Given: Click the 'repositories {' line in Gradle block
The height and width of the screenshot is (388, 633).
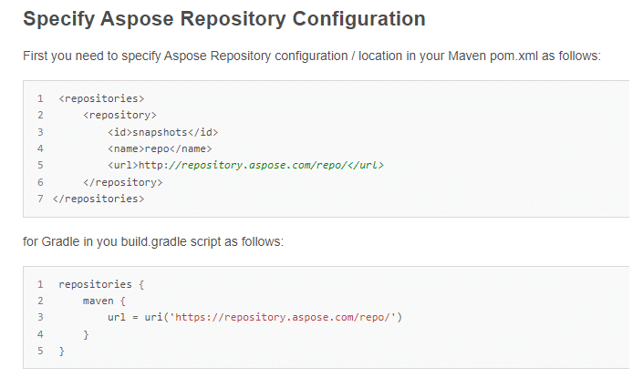Looking at the screenshot, I should click(x=95, y=284).
